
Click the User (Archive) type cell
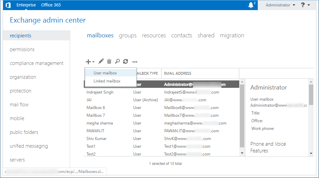[x=145, y=100]
